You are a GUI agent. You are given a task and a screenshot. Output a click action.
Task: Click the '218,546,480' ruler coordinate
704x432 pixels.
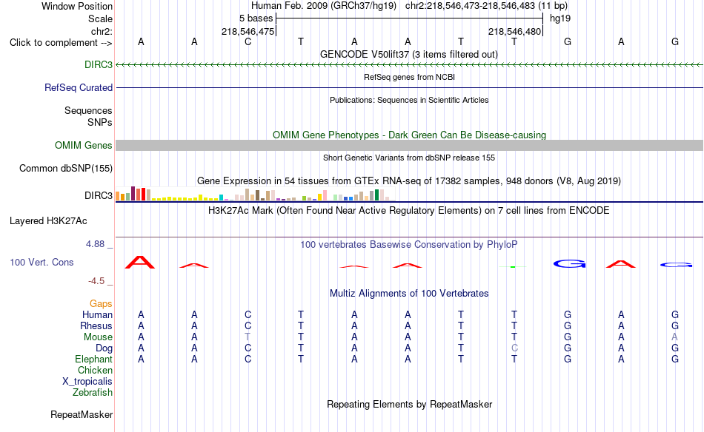(514, 32)
